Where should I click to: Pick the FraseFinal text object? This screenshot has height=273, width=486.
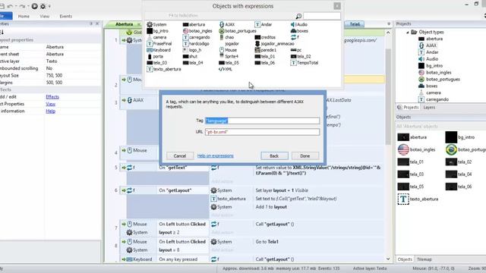(159, 44)
